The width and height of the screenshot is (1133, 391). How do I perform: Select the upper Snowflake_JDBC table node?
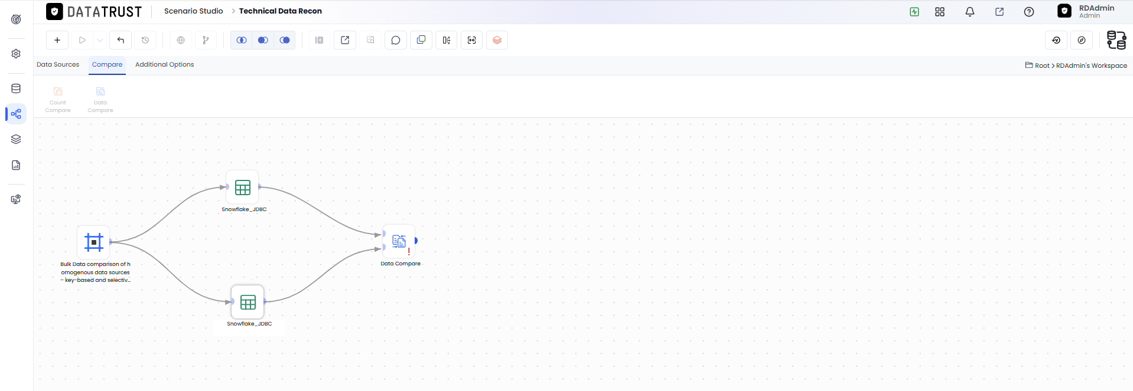tap(243, 188)
